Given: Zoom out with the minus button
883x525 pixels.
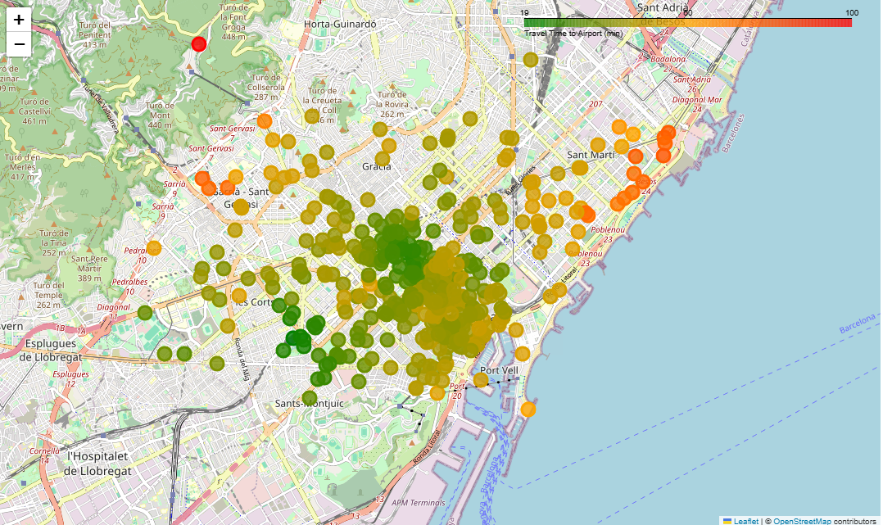Looking at the screenshot, I should pos(19,44).
